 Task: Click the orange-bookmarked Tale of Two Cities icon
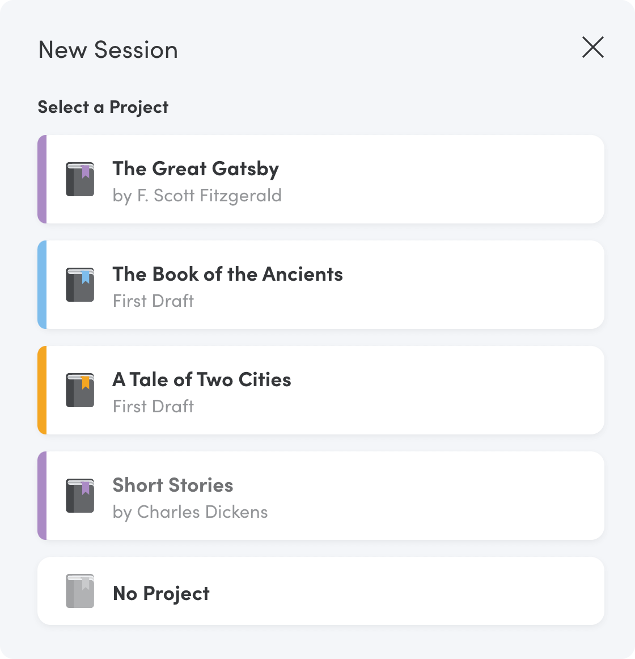click(x=80, y=390)
